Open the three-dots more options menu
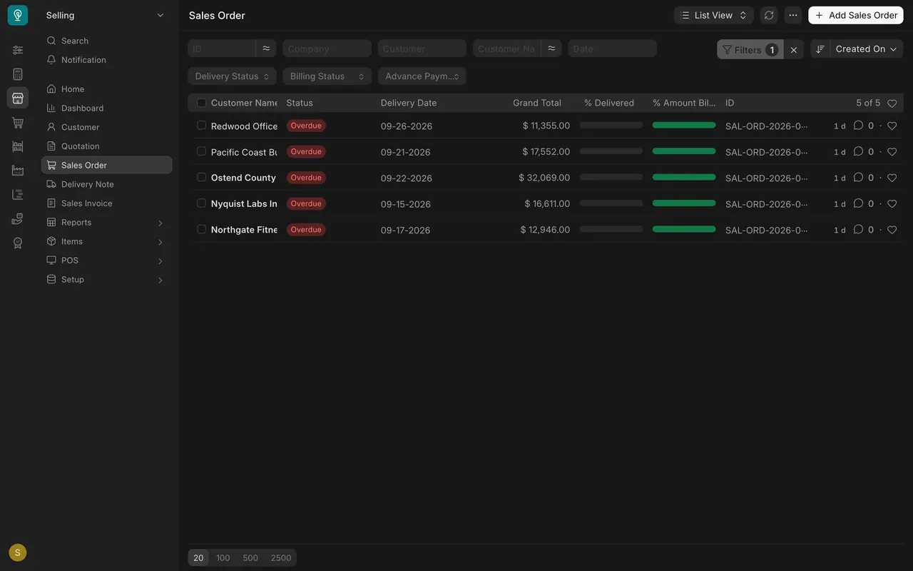 pos(793,15)
